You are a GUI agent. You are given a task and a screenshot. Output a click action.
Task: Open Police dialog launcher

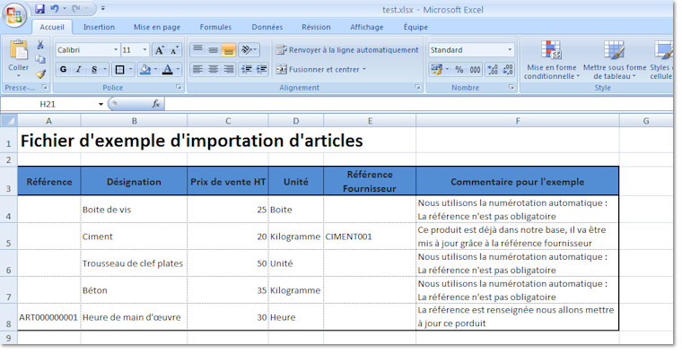coord(179,87)
